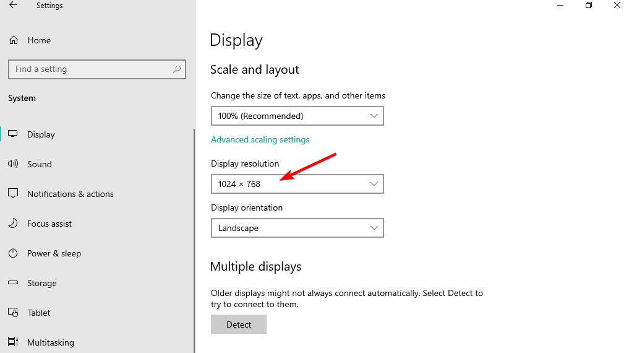Click the Home house icon

click(x=14, y=40)
